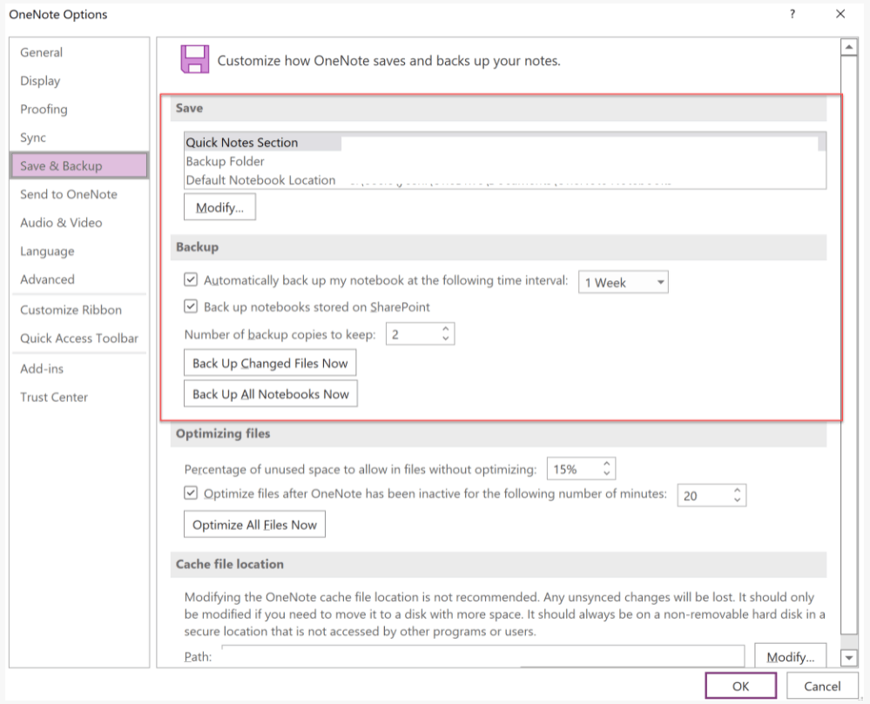Increase the unused space percentage
The height and width of the screenshot is (704, 870).
[607, 464]
